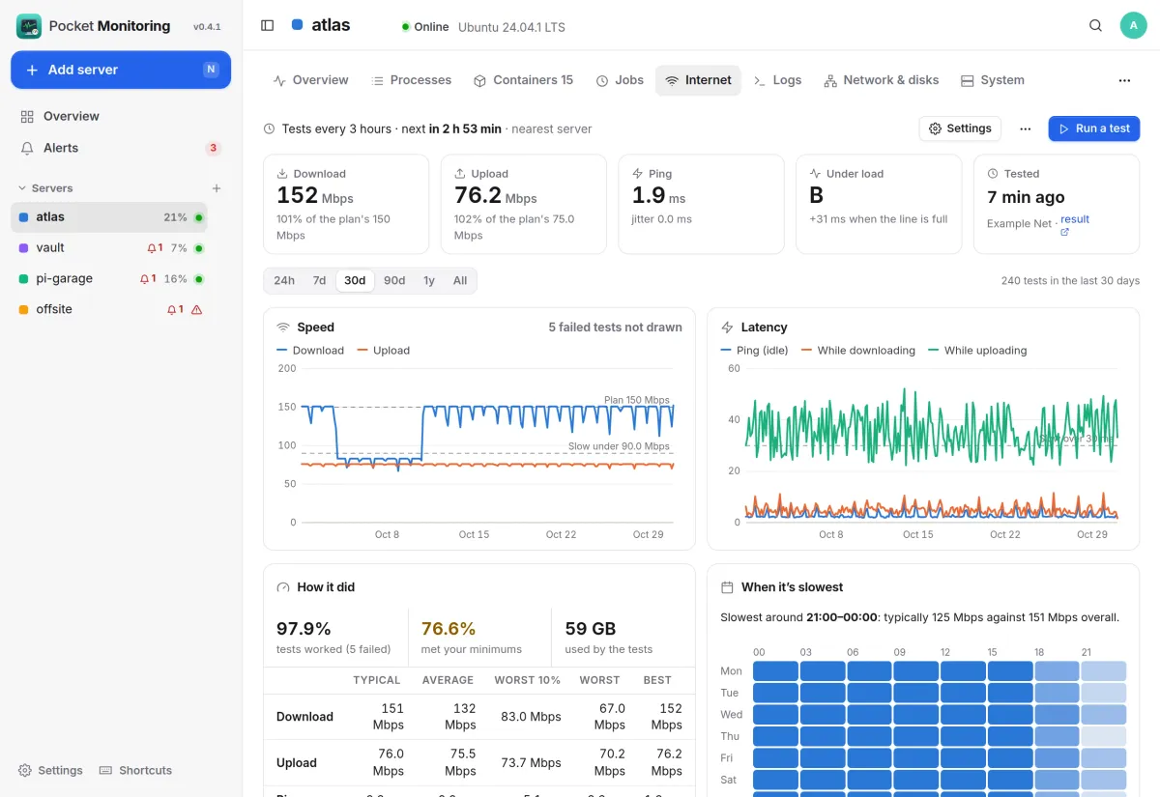Viewport: 1160px width, 797px height.
Task: Click the Ping card lightning icon
Action: pyautogui.click(x=638, y=174)
